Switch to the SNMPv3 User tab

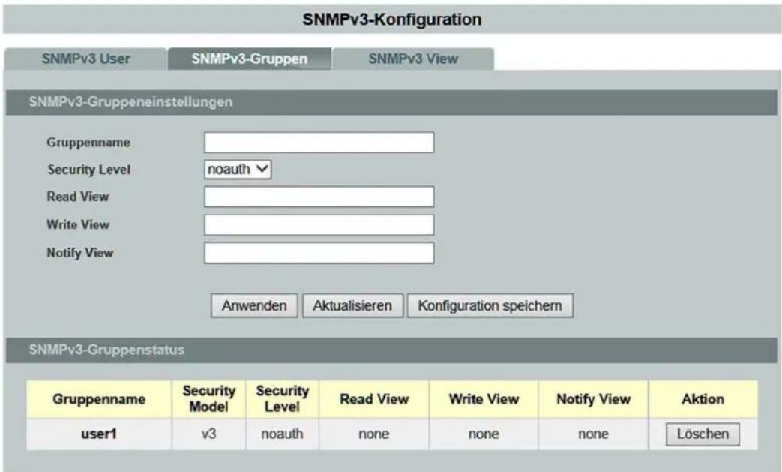[x=85, y=59]
